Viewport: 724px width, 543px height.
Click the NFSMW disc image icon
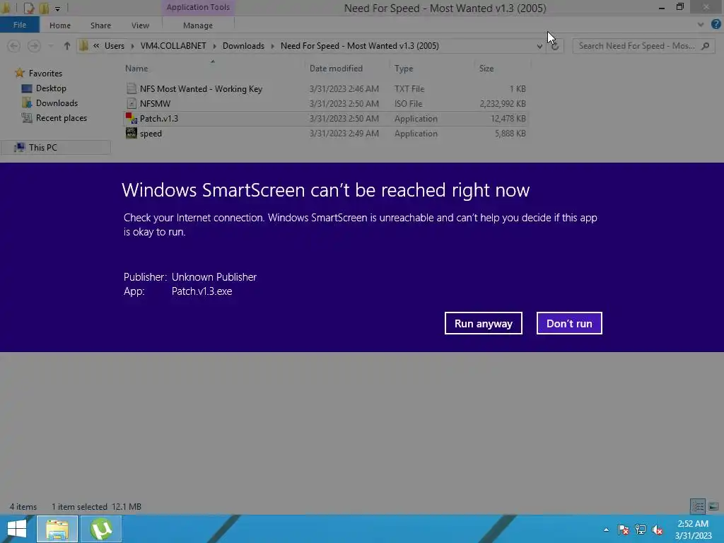132,103
